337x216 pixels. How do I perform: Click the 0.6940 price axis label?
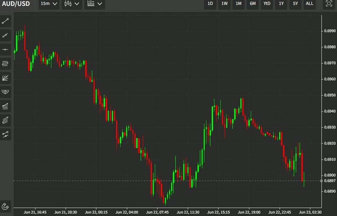click(330, 111)
